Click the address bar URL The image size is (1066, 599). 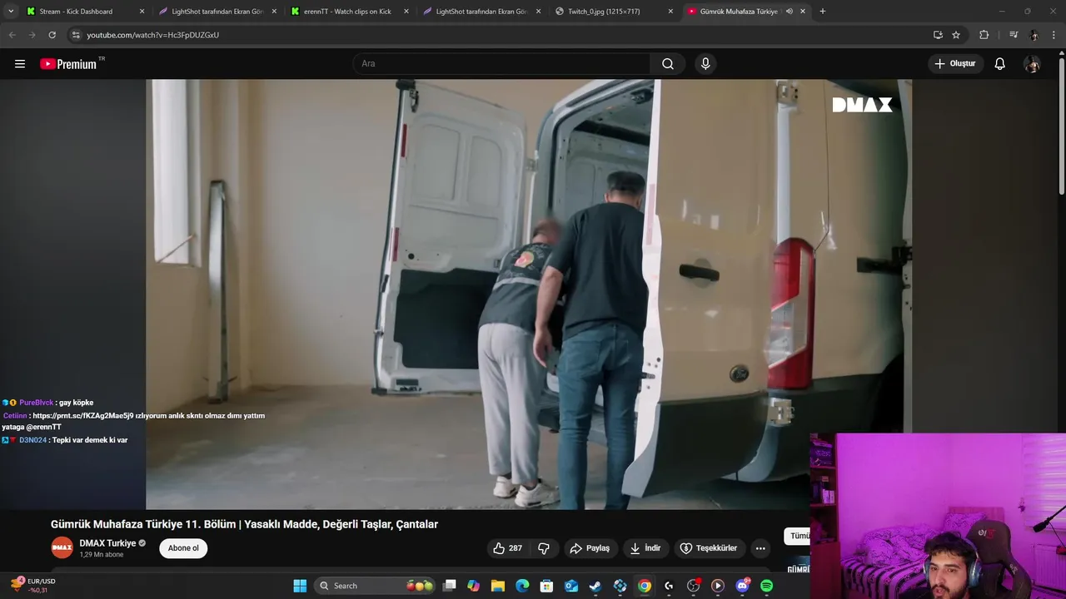tap(152, 35)
